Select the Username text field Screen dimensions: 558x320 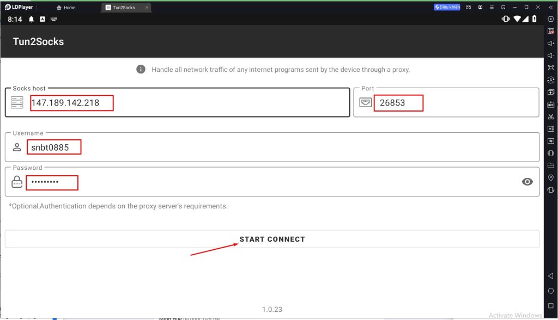point(272,147)
